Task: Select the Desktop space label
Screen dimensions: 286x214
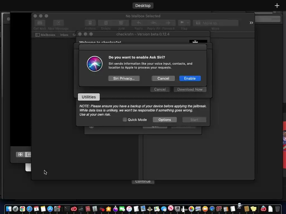Action: click(143, 6)
